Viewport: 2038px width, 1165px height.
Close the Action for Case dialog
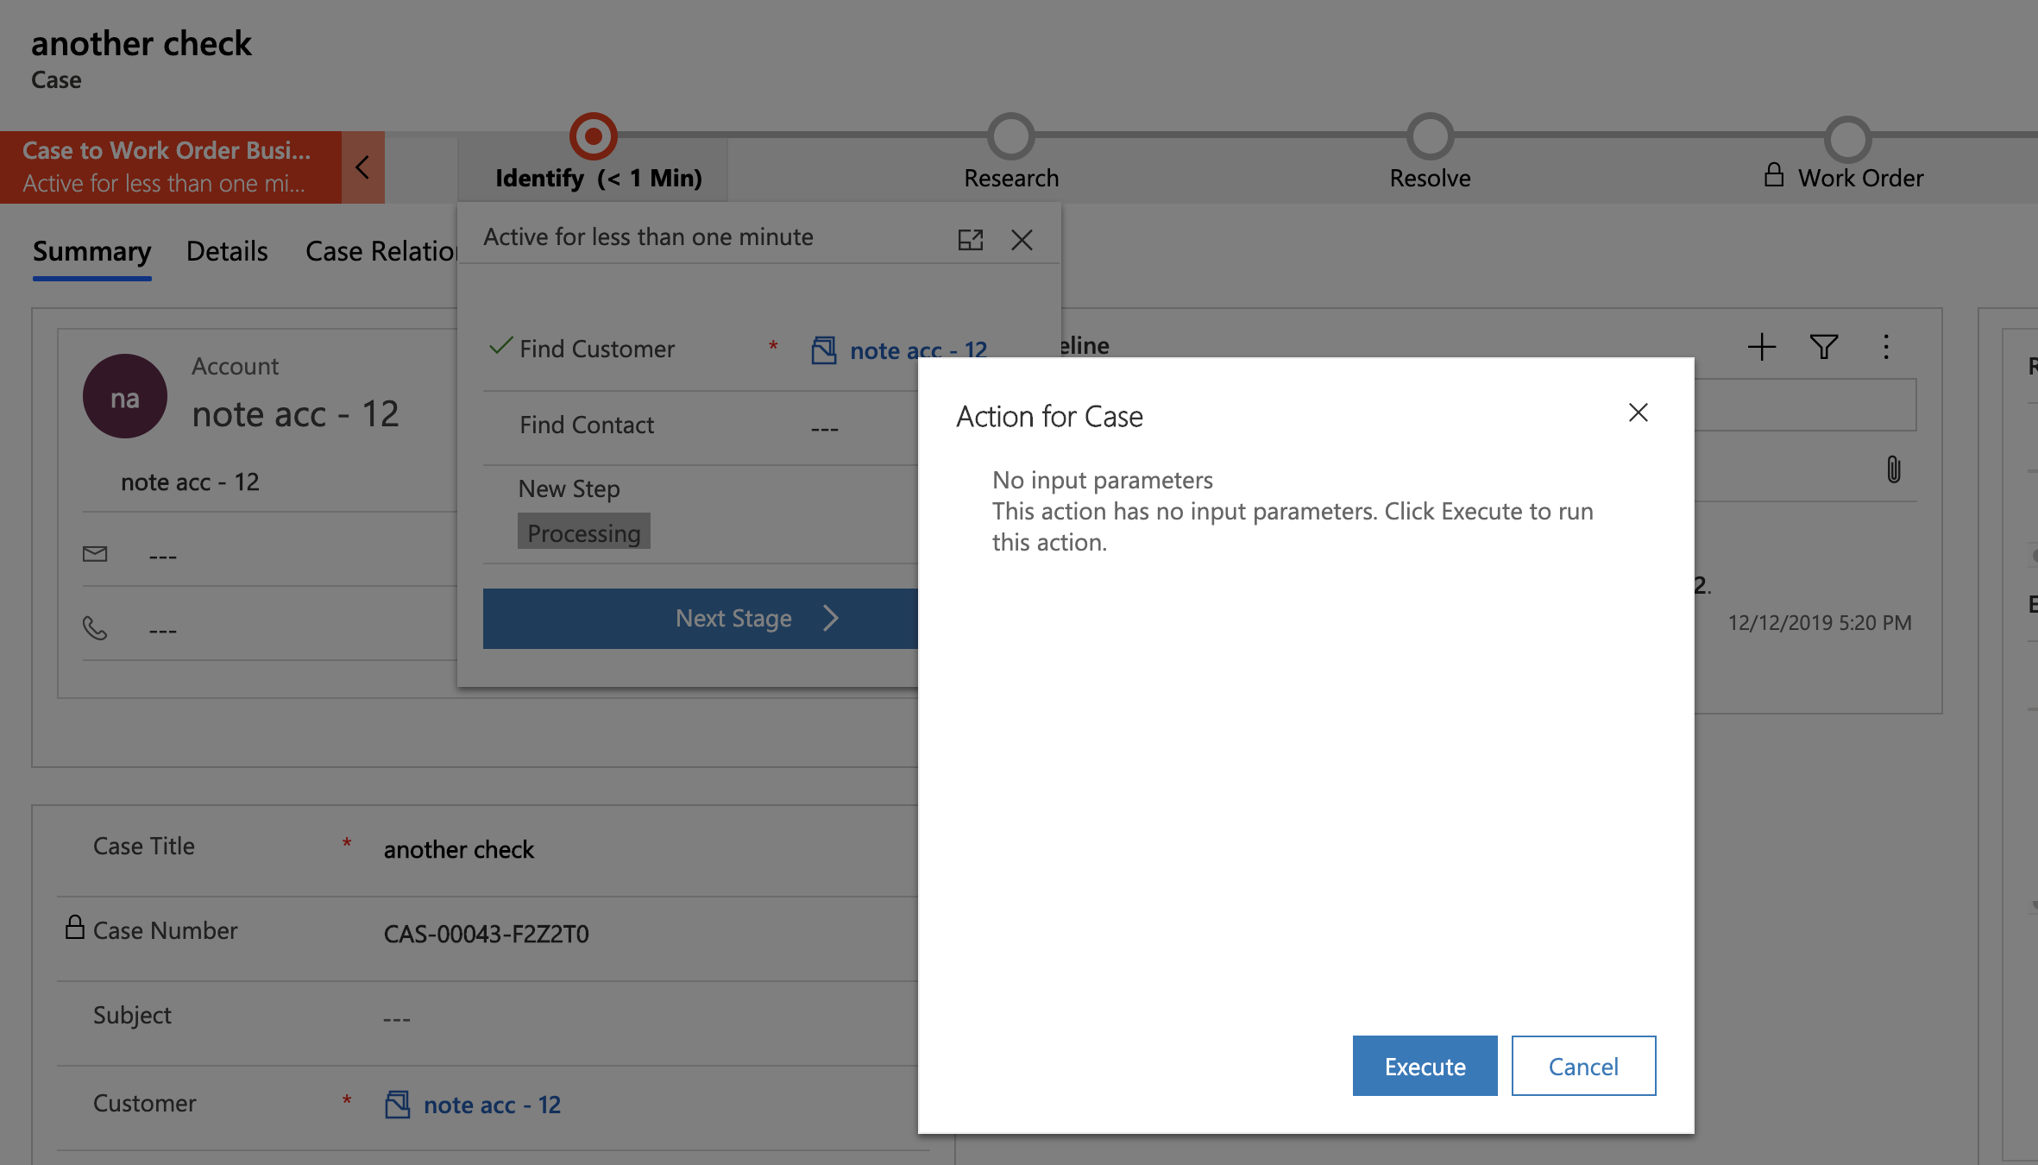coord(1638,412)
